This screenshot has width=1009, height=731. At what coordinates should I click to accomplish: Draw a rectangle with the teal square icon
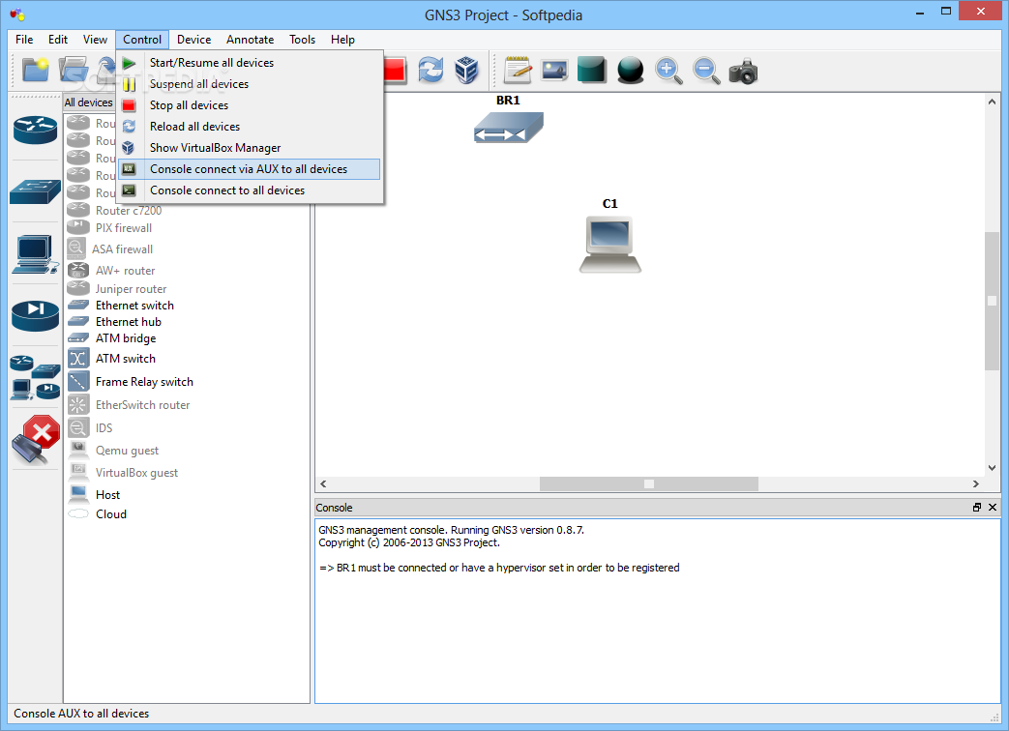click(592, 70)
